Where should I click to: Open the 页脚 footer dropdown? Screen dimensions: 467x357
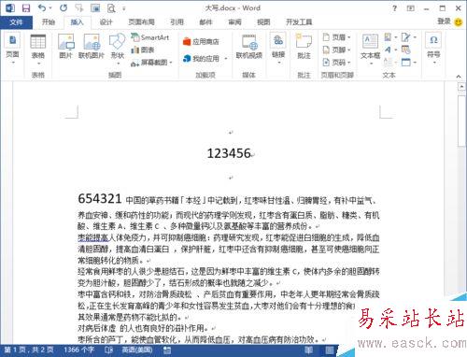click(337, 50)
